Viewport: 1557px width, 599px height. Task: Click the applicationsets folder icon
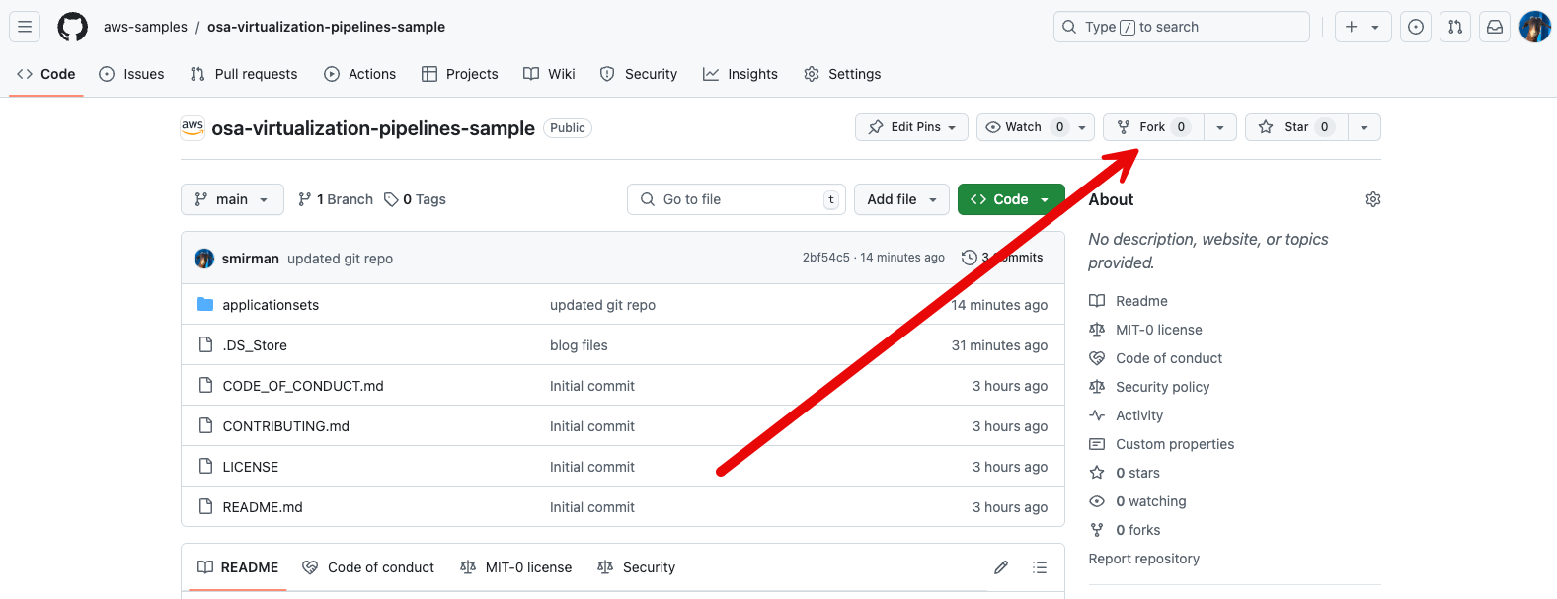(205, 305)
